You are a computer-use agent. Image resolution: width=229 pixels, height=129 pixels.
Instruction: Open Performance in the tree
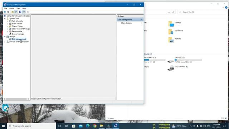click(x=17, y=32)
